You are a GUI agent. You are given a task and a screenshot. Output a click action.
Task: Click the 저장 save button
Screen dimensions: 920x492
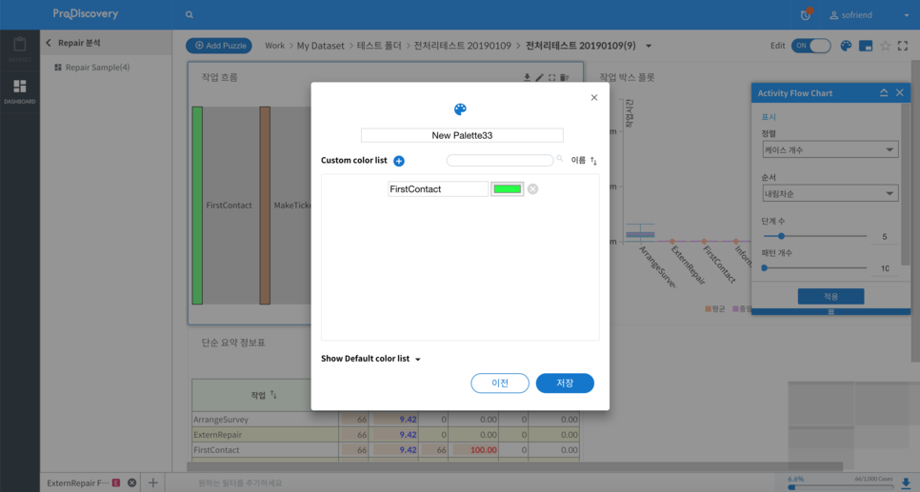(565, 383)
